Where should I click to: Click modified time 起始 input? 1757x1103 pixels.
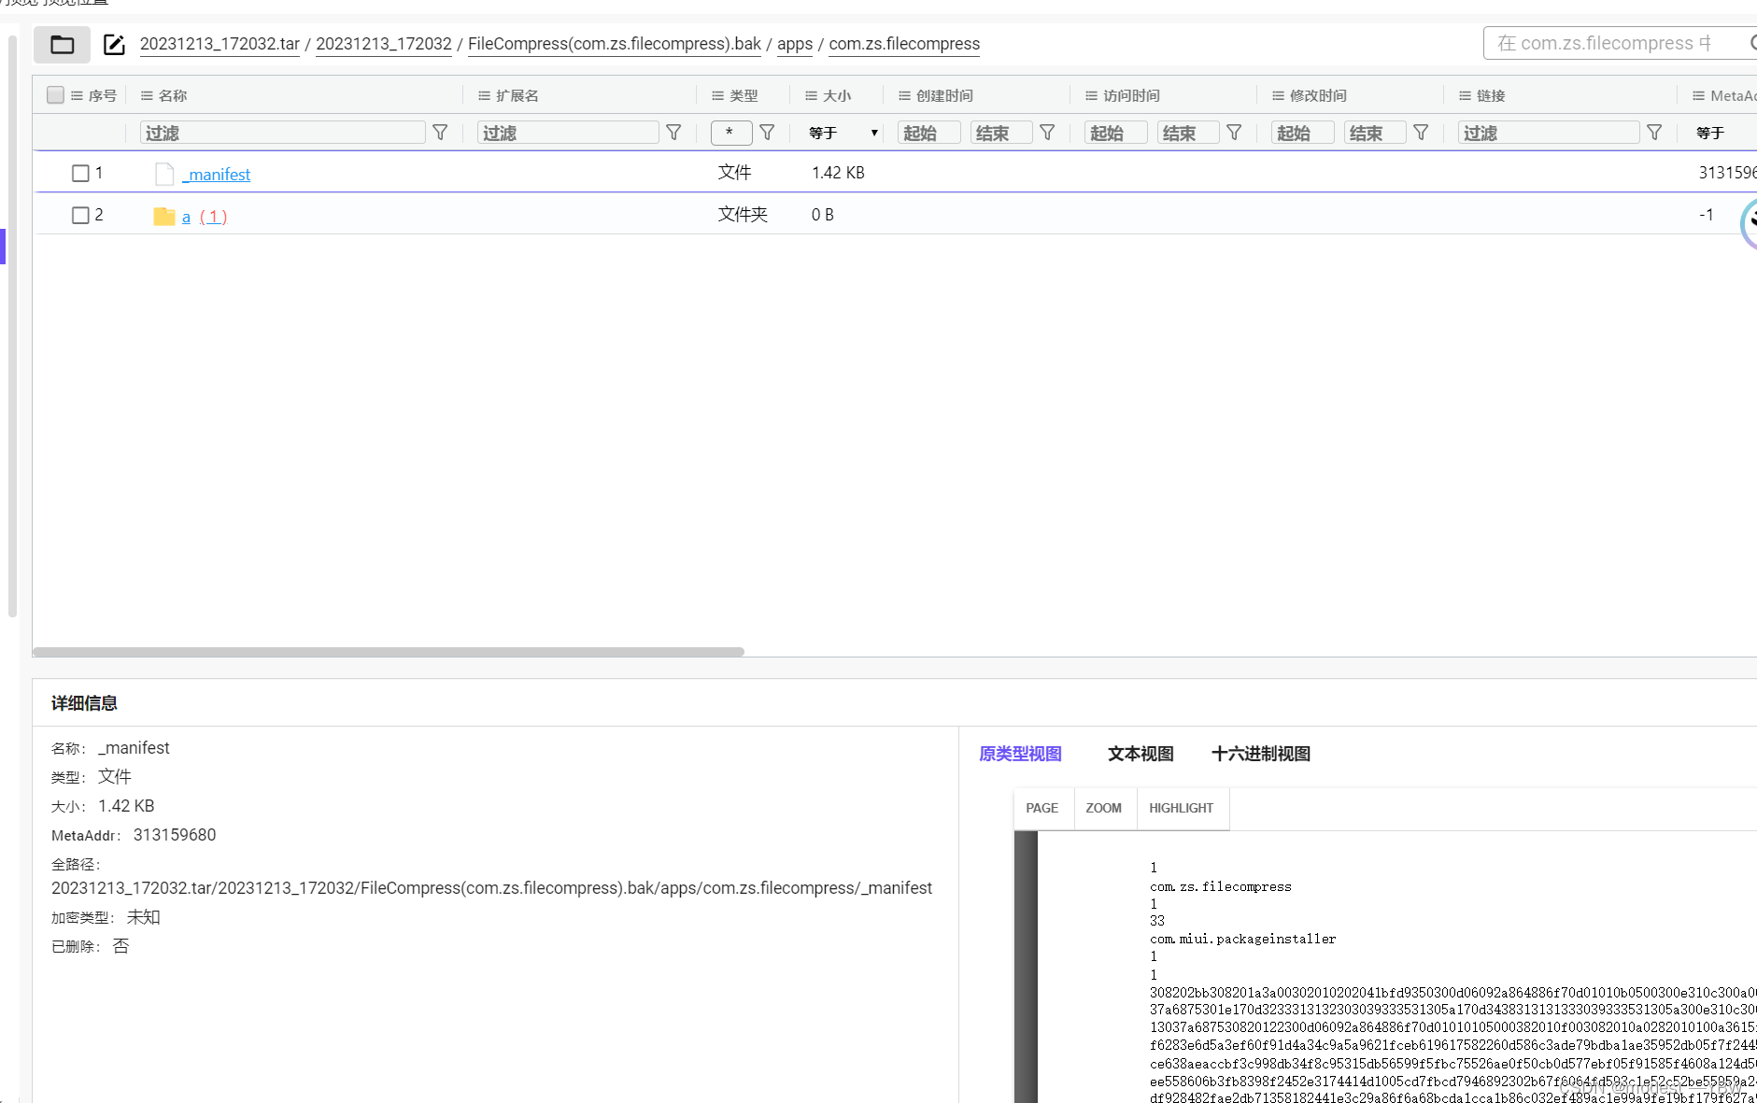click(1303, 133)
